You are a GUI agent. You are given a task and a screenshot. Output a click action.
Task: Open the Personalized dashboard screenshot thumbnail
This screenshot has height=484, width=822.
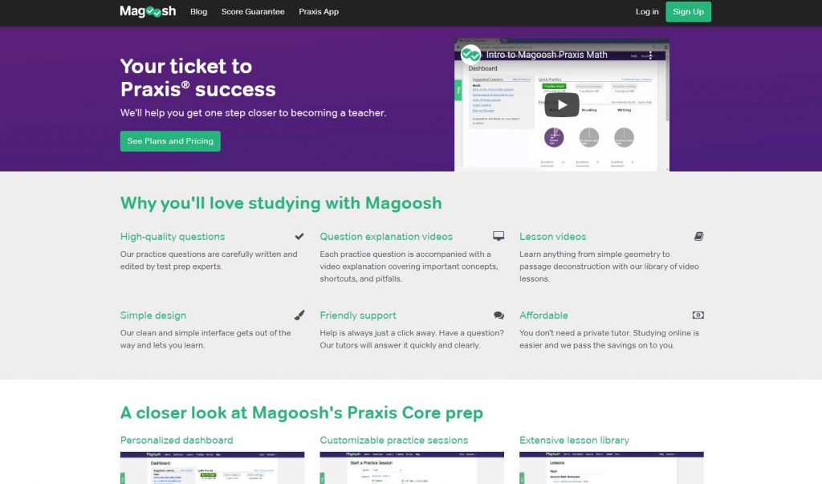[212, 468]
